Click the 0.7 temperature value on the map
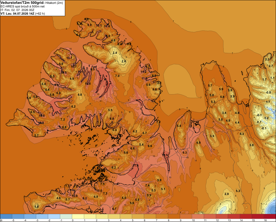Screen dimensions: 276x222 259,122
